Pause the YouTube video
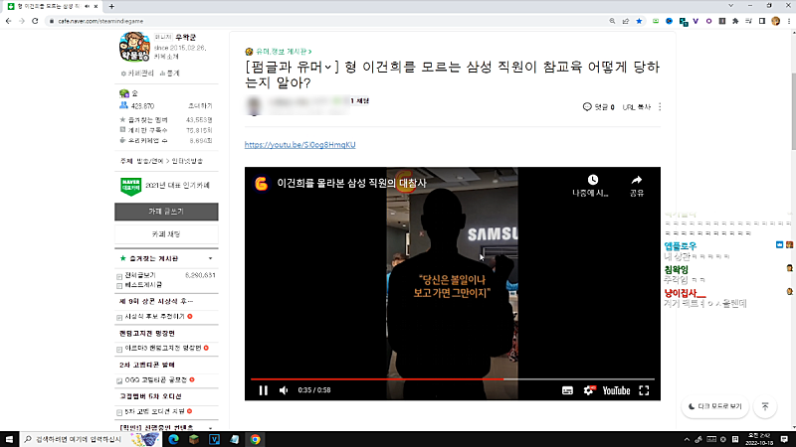This screenshot has width=796, height=447. [263, 390]
